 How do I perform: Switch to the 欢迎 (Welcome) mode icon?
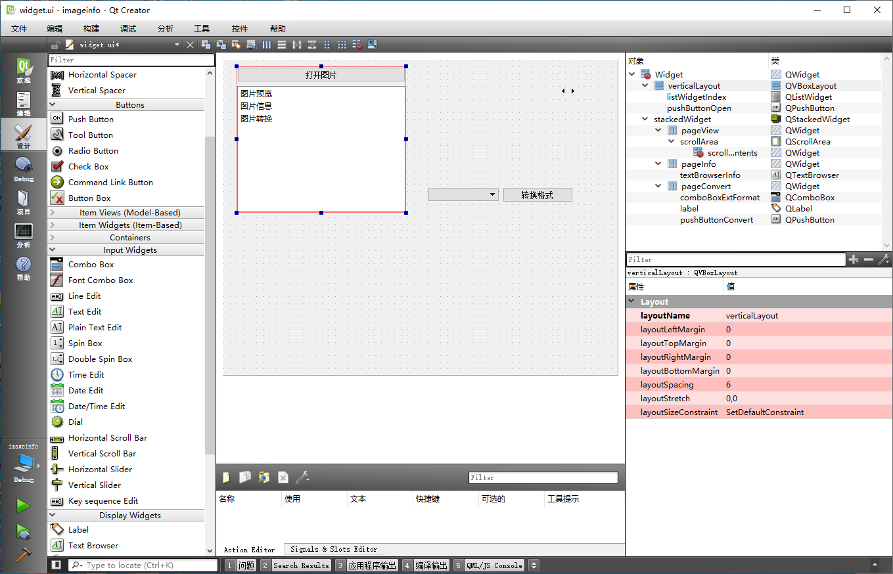(23, 66)
